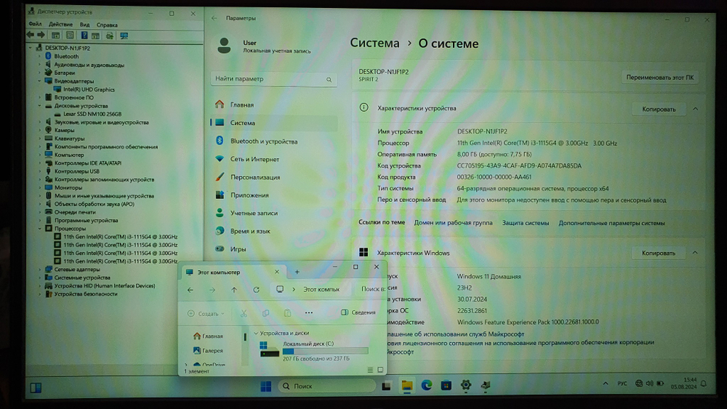Open File Explorer from taskbar
Viewport: 727px width, 409px height.
tap(407, 385)
